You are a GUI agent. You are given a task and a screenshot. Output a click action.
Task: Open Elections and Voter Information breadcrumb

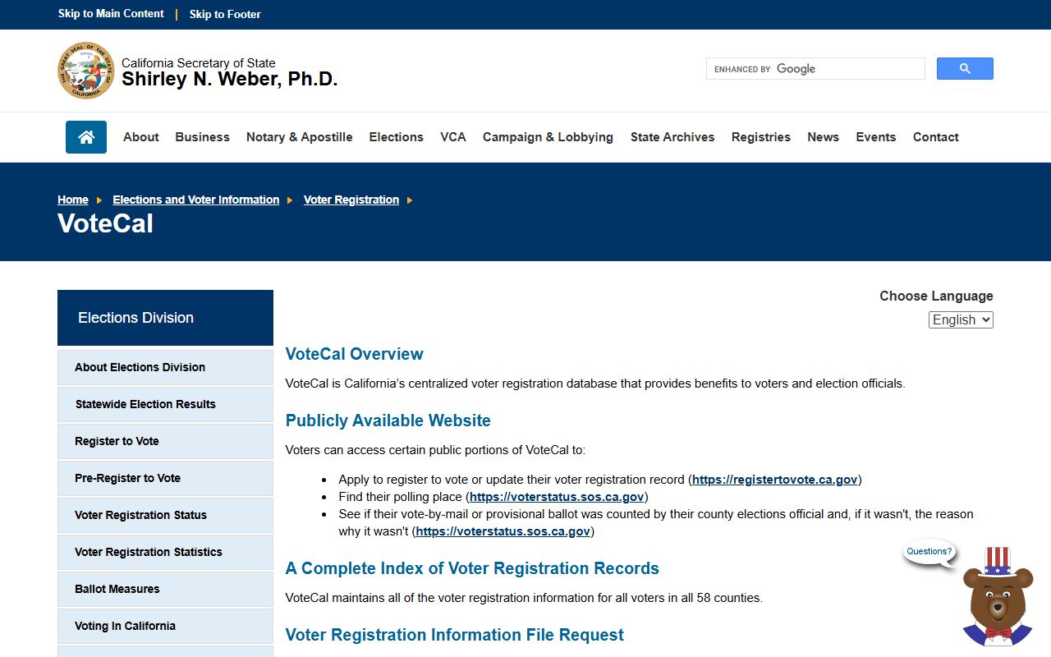196,200
